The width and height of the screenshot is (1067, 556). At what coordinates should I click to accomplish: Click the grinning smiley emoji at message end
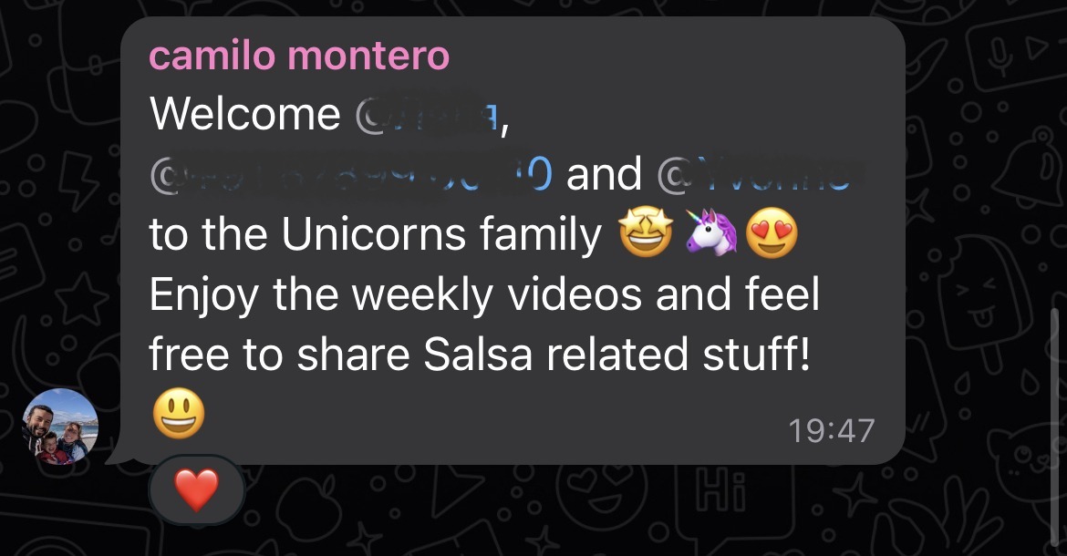coord(178,414)
